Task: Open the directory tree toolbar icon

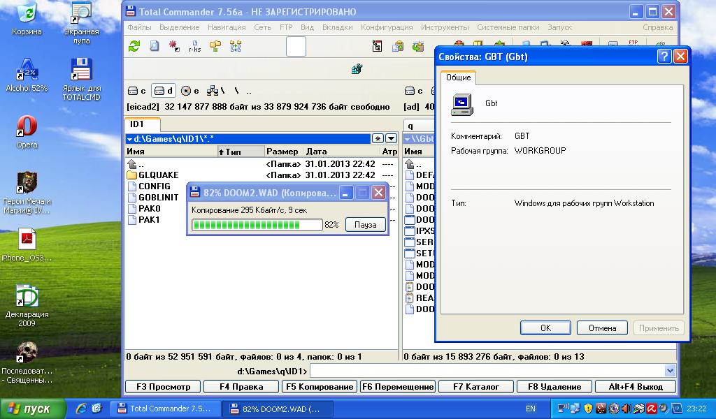Action: click(x=377, y=46)
